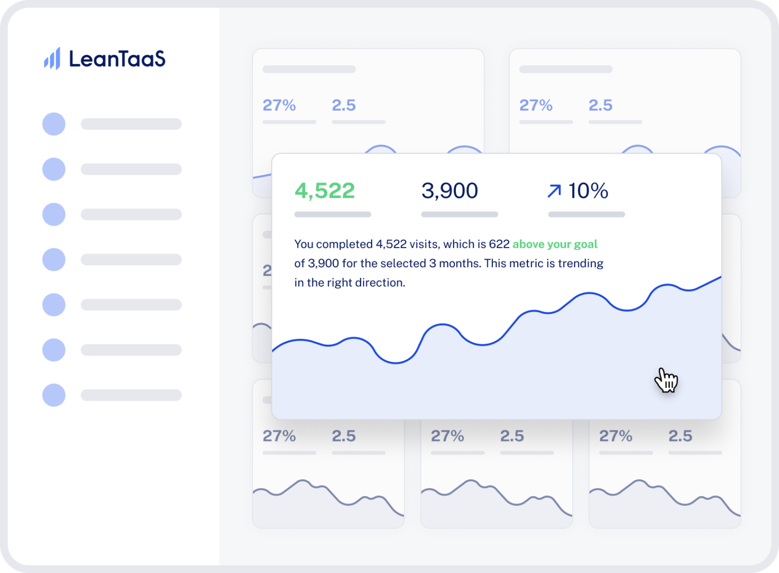Screen dimensions: 779x573
Task: Click the green 4,522 visits value
Action: pos(325,191)
